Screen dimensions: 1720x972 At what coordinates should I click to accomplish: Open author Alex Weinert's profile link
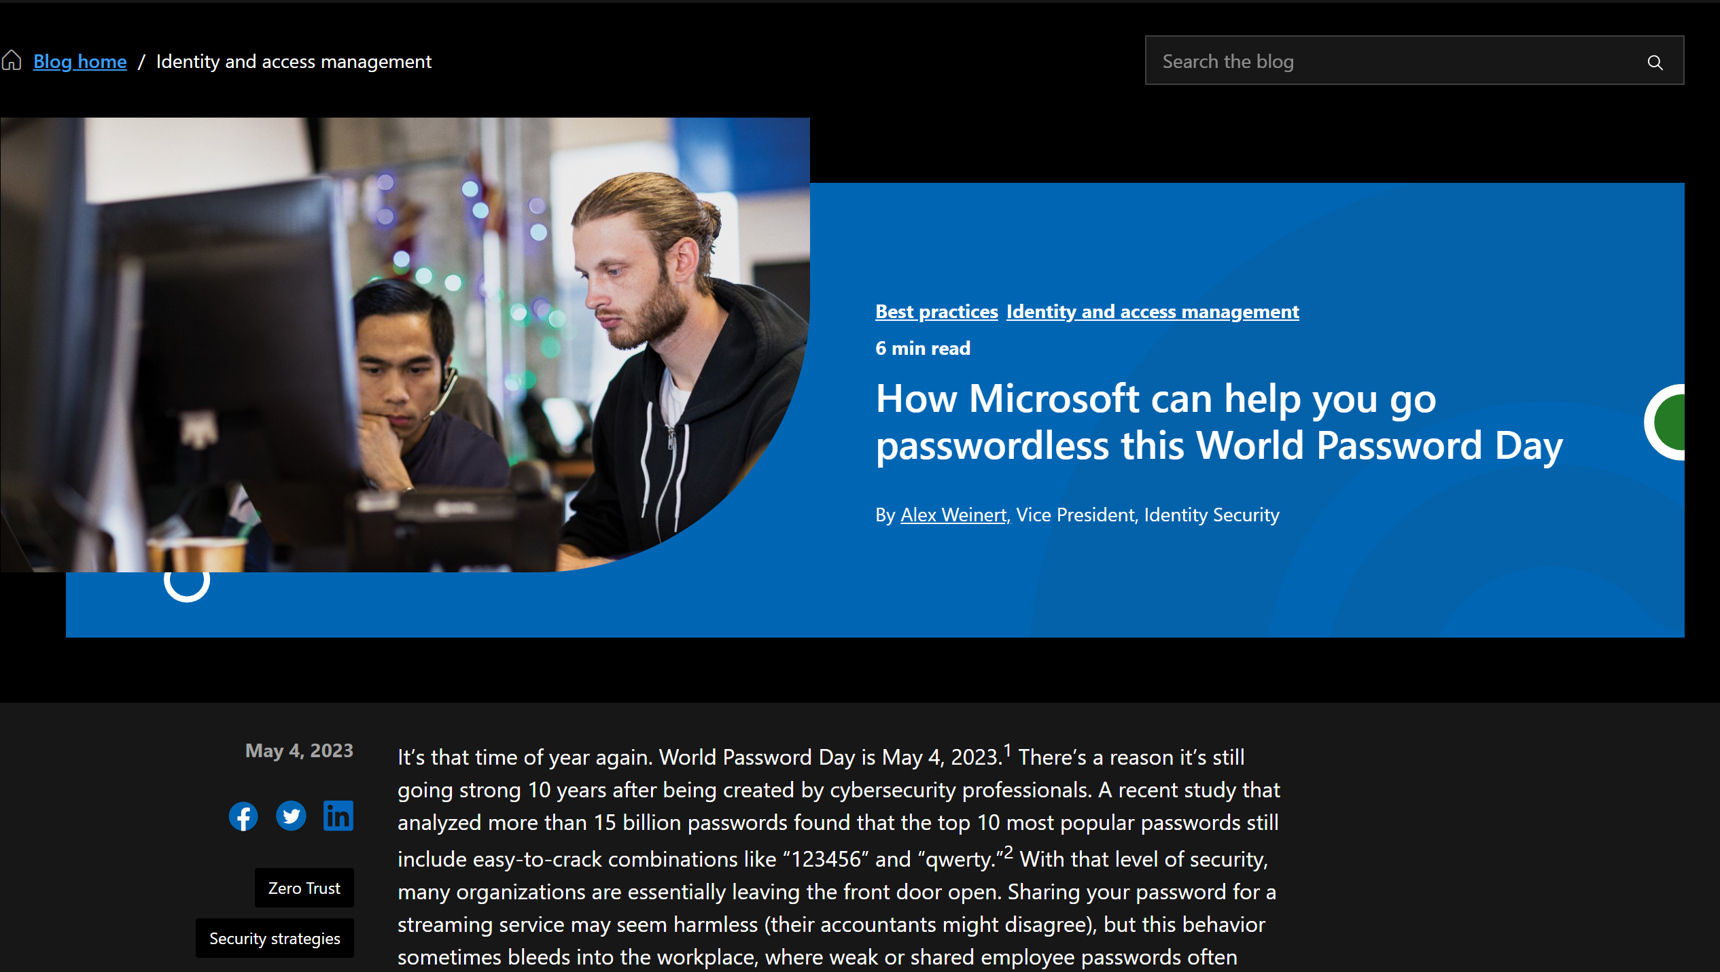(953, 515)
